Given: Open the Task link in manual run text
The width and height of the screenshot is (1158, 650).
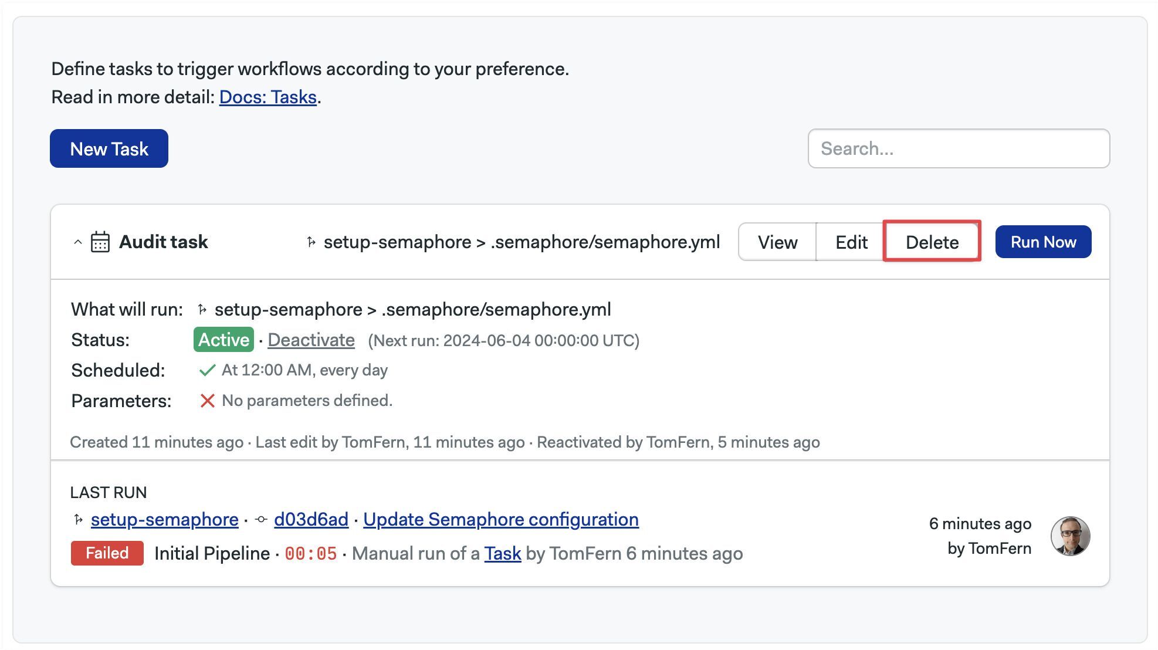Looking at the screenshot, I should [502, 553].
